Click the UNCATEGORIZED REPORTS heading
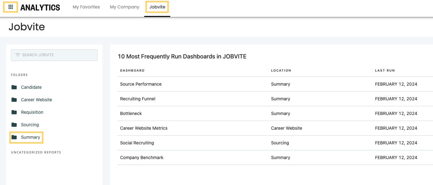Screen dimensions: 433x185 click(36, 152)
